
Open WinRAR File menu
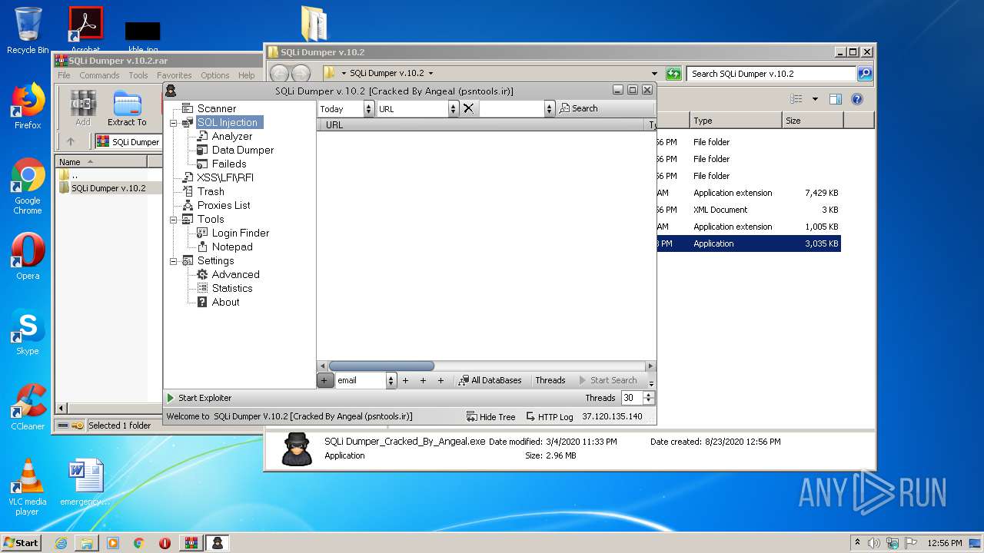tap(64, 75)
